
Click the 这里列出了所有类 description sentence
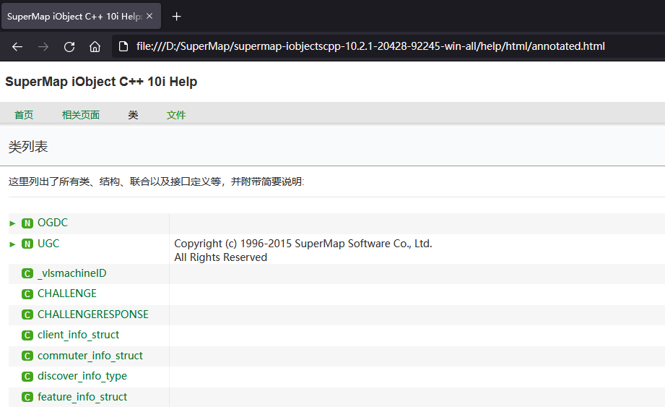pyautogui.click(x=157, y=181)
